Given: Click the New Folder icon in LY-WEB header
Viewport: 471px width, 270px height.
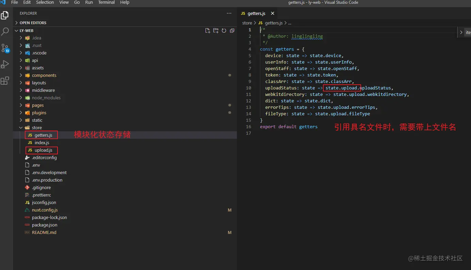Looking at the screenshot, I should [x=216, y=31].
